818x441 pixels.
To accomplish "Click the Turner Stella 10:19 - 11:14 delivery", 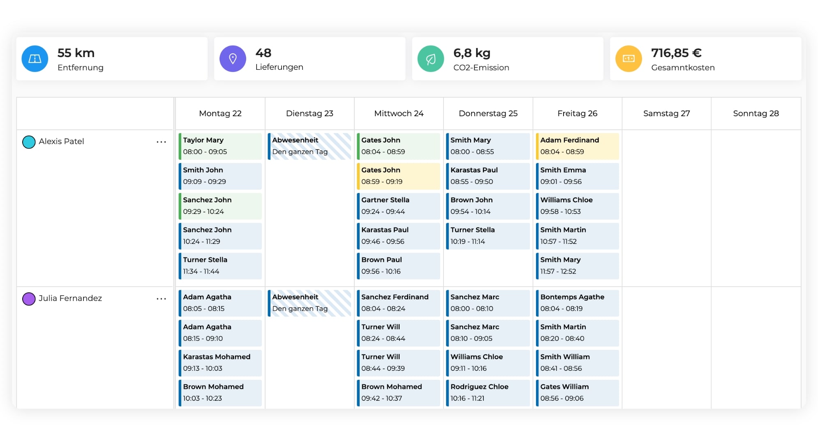I will (488, 236).
